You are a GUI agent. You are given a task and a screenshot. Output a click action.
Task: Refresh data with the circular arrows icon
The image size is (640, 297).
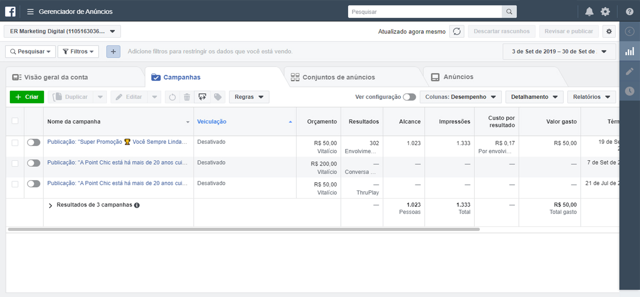pos(457,31)
